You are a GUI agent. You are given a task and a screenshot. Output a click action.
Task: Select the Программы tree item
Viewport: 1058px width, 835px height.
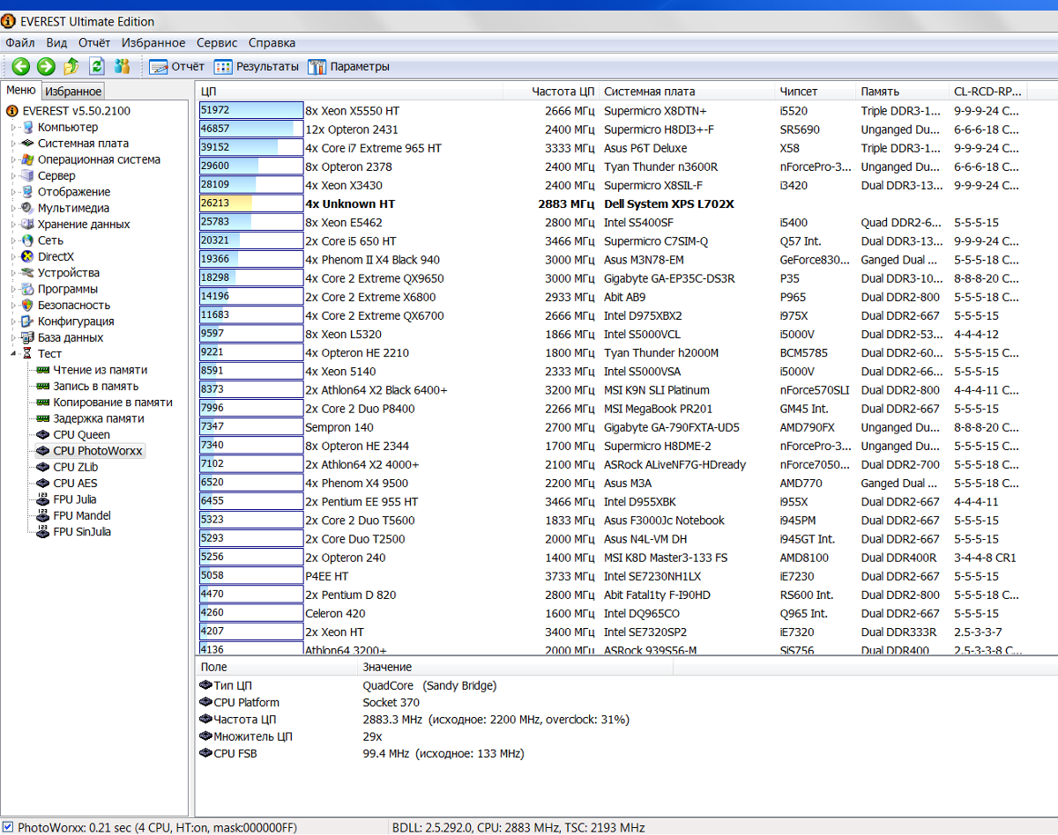68,289
